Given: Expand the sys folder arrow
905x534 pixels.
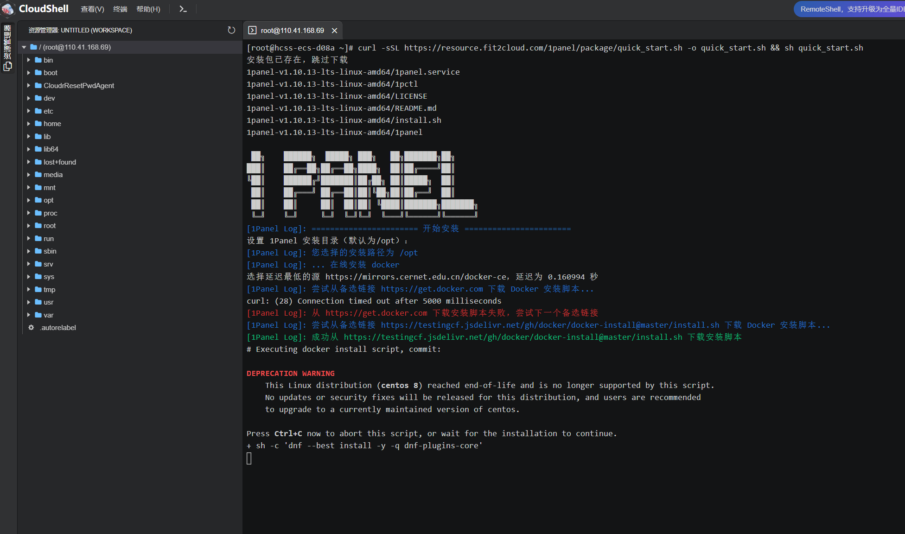Looking at the screenshot, I should tap(29, 277).
